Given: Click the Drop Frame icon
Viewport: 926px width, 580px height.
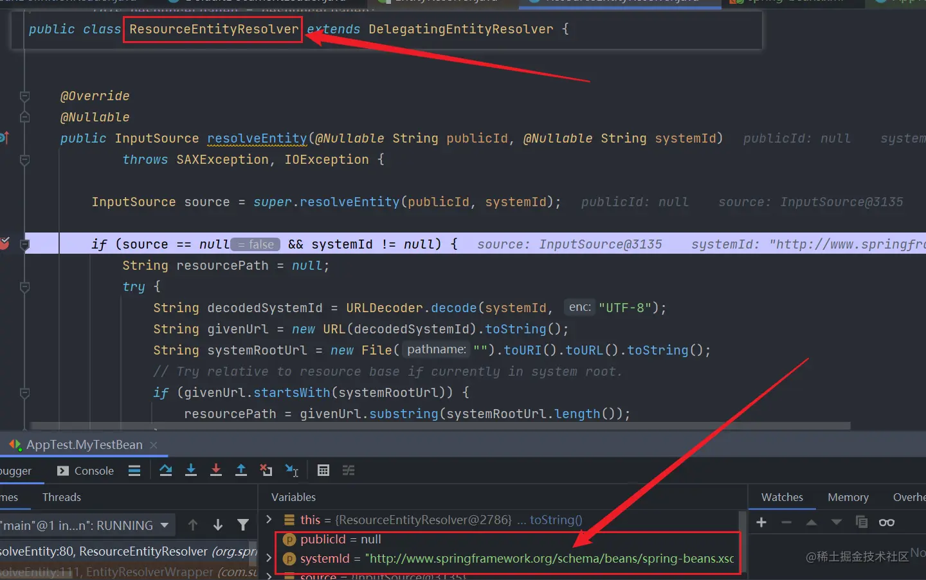Looking at the screenshot, I should tap(266, 471).
